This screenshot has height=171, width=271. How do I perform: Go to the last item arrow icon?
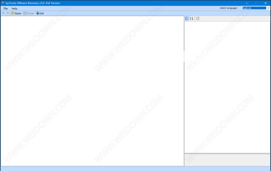8,13
